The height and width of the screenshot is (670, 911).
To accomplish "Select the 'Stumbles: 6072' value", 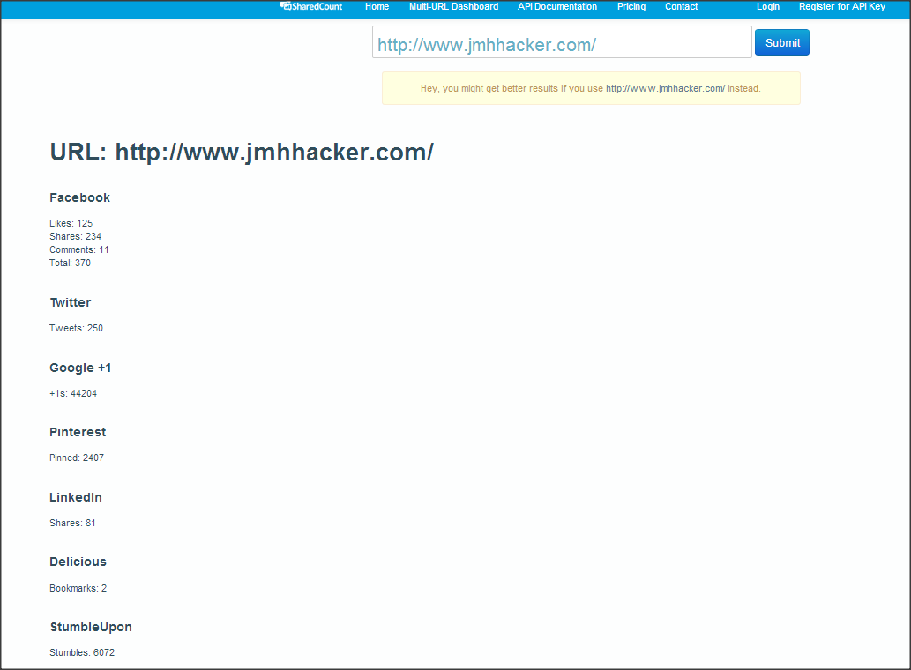I will (x=82, y=652).
